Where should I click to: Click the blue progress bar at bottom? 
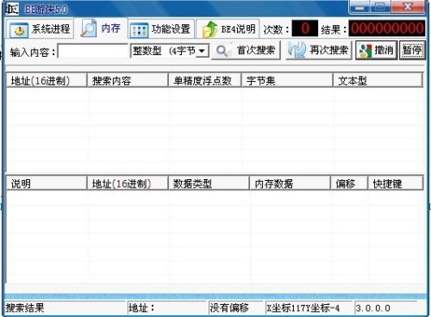215,296
